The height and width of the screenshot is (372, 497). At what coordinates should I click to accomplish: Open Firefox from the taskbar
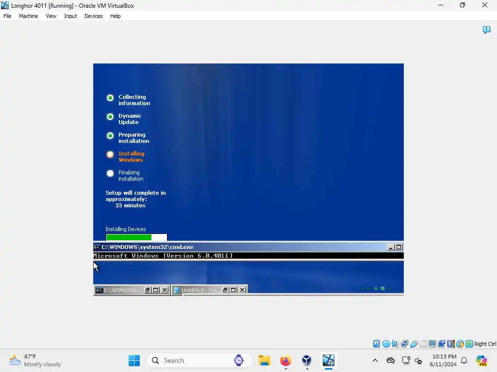pos(285,360)
